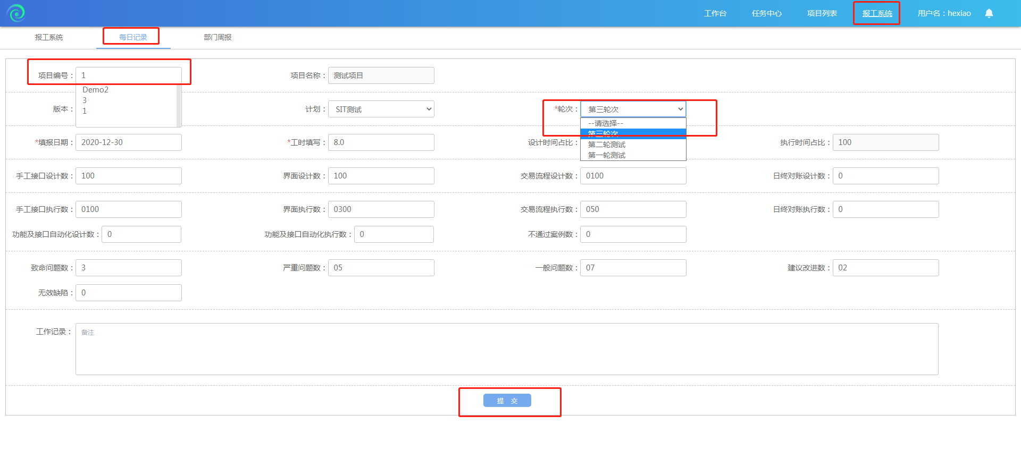Collapse the 轮次 dropdown box
1021x467 pixels.
click(633, 109)
